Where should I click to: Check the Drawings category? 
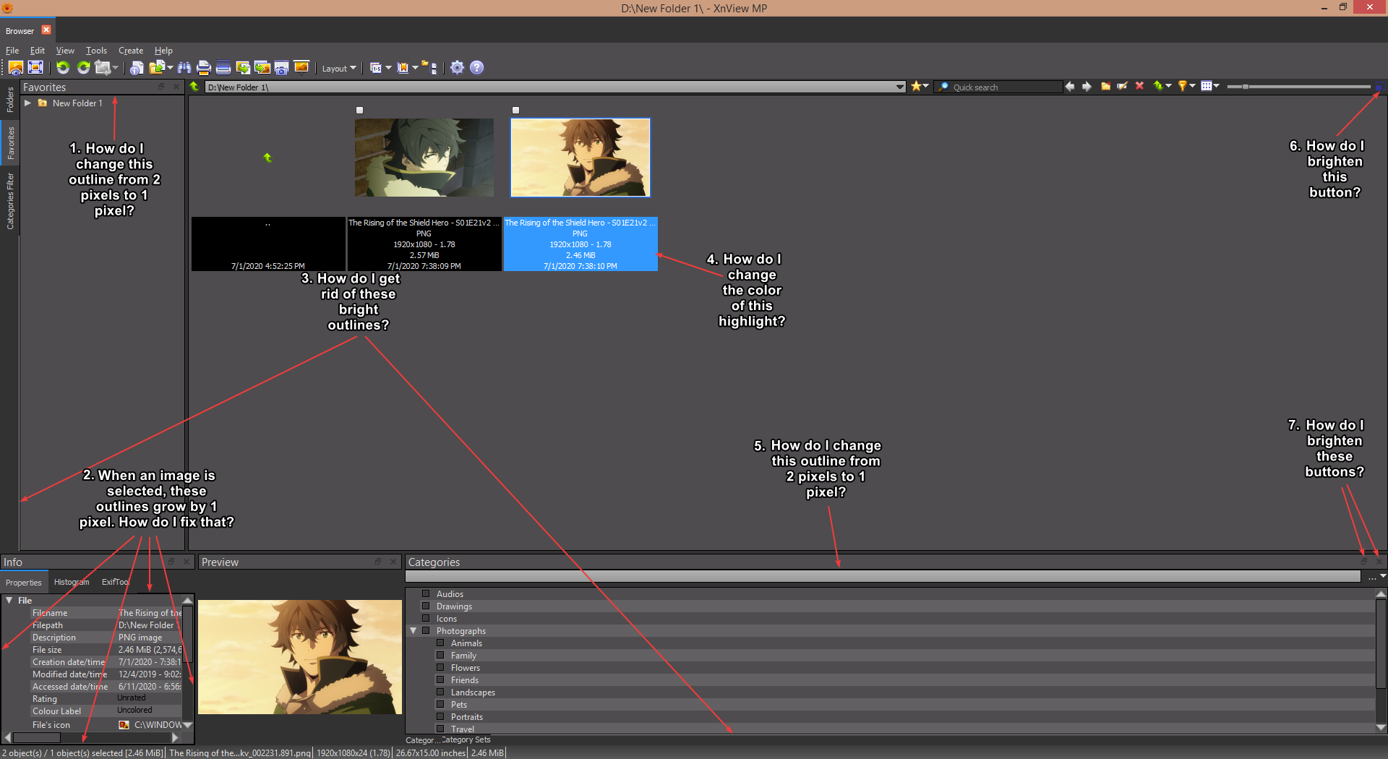426,606
